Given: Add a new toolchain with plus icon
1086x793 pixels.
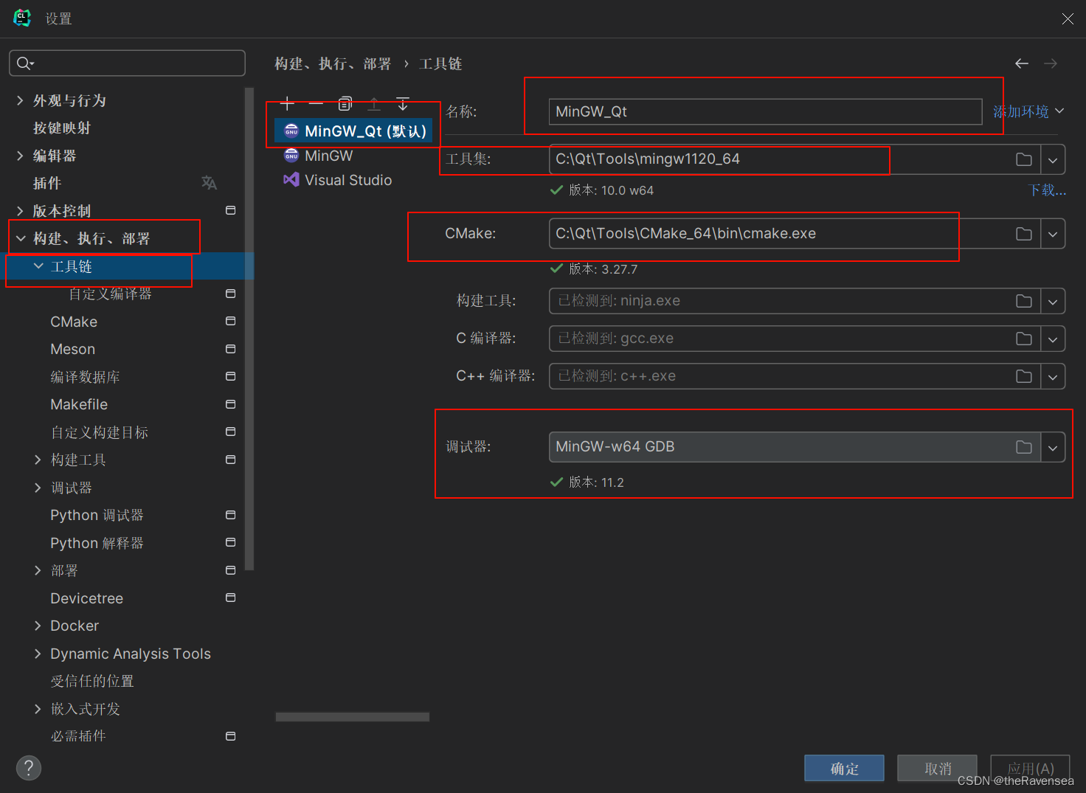Looking at the screenshot, I should click(x=288, y=104).
